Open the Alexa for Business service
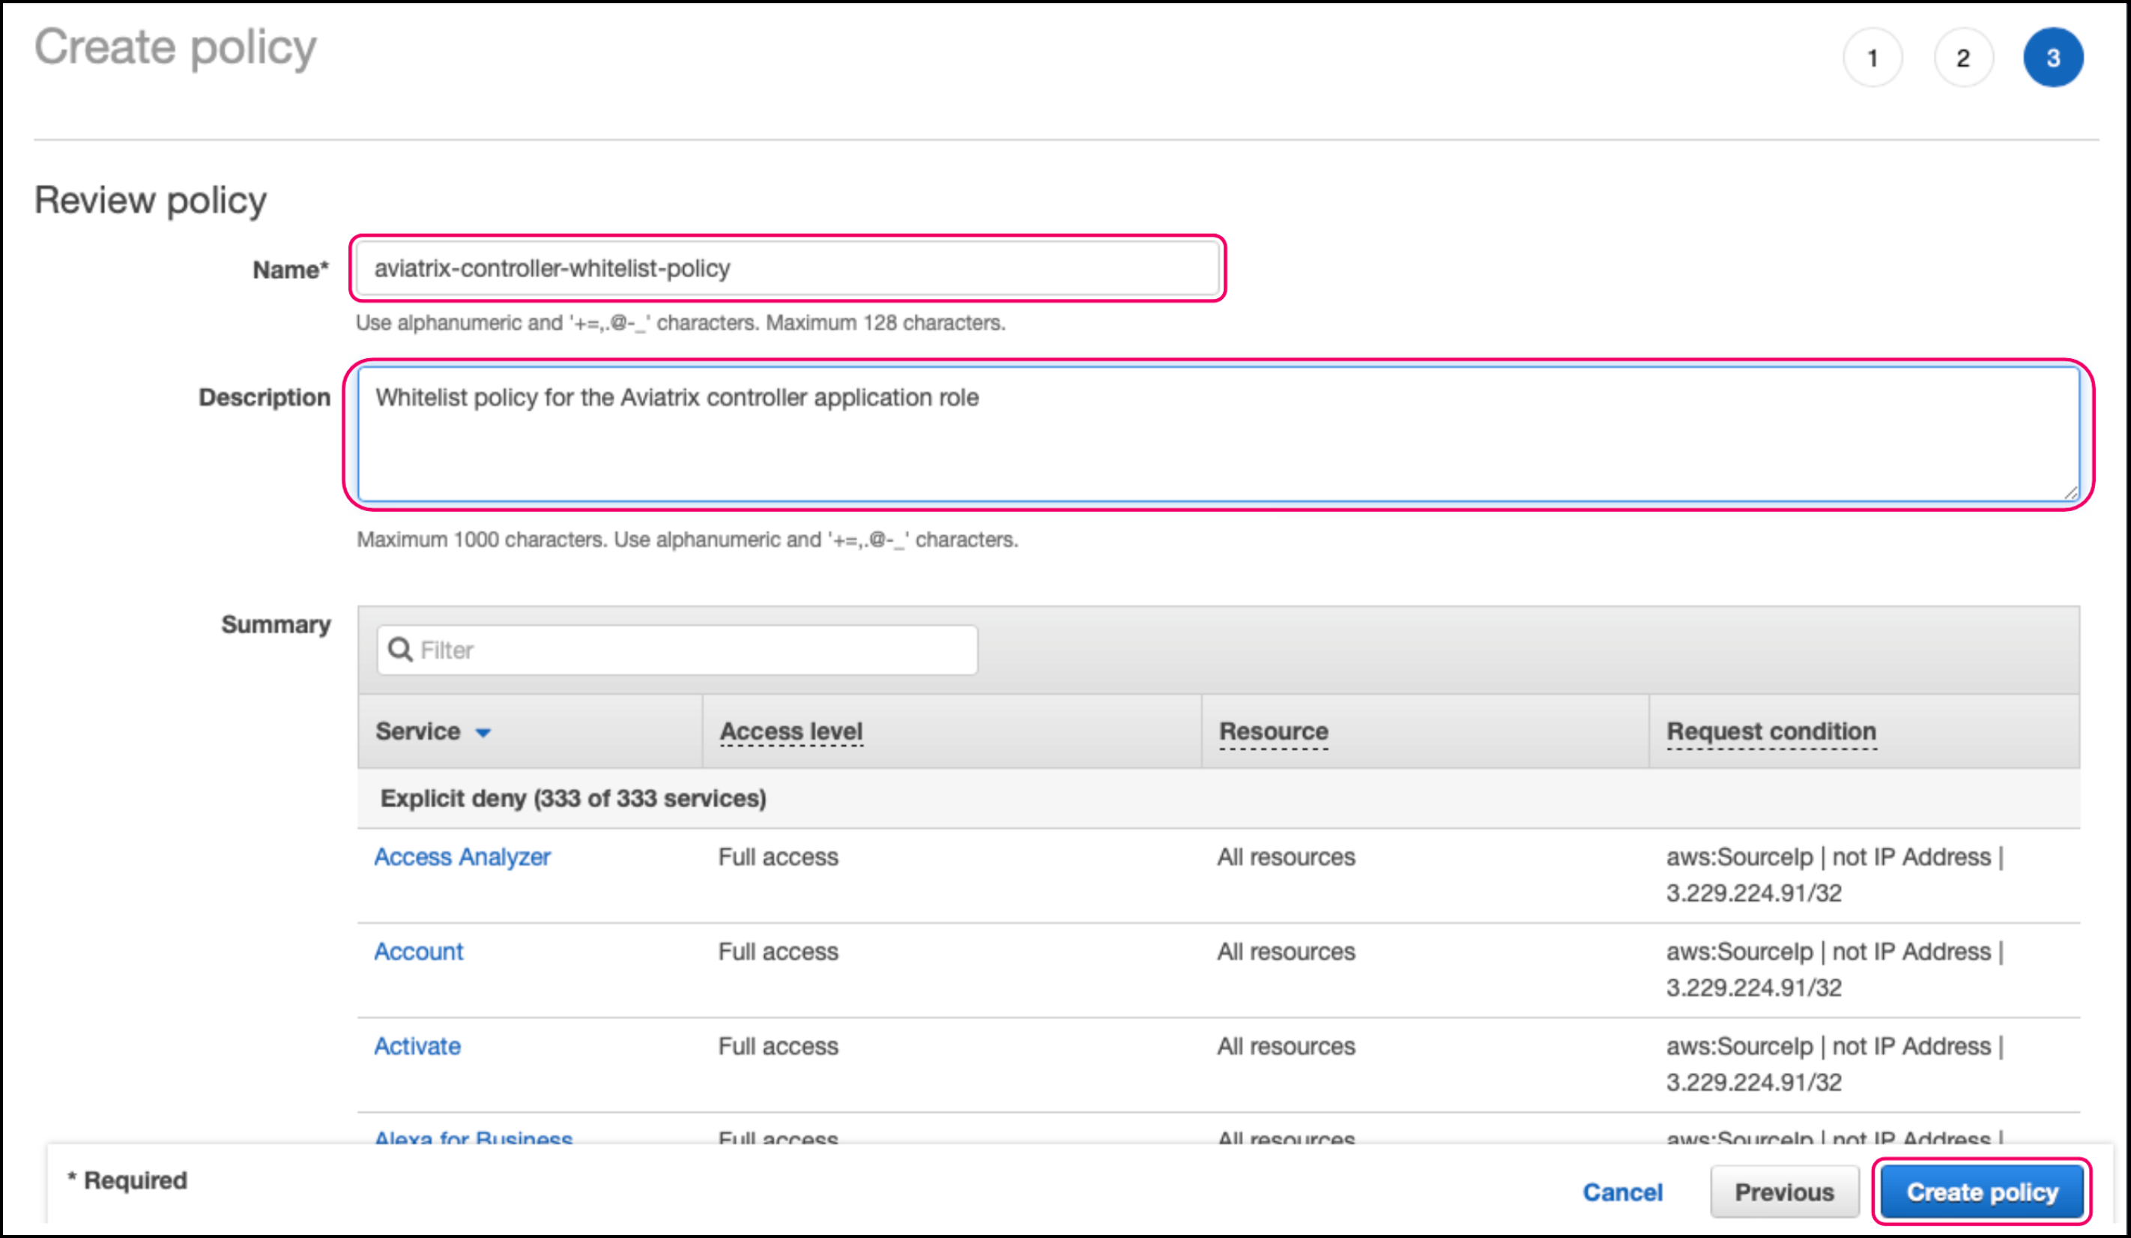 [473, 1138]
